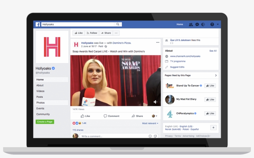Click the Stand Up To Cancer logo
This screenshot has width=254, height=158.
pos(170,86)
